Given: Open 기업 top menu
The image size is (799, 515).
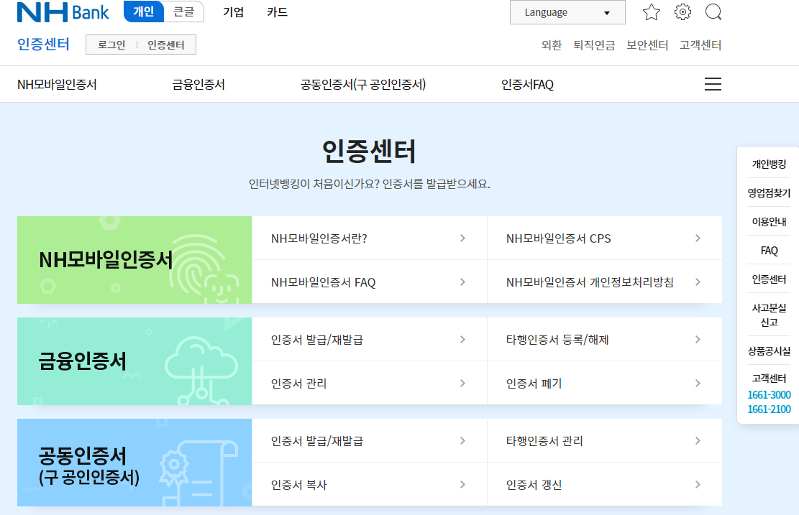Looking at the screenshot, I should click(x=234, y=12).
